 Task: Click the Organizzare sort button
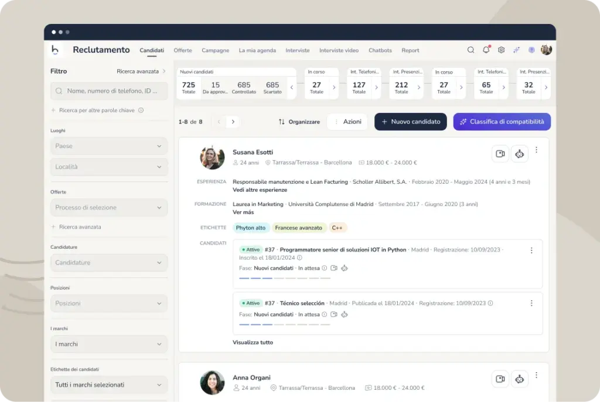click(x=299, y=122)
